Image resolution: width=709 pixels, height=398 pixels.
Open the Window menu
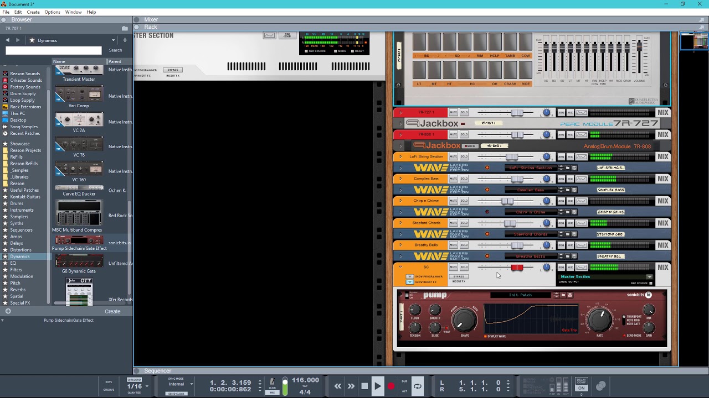pyautogui.click(x=73, y=12)
